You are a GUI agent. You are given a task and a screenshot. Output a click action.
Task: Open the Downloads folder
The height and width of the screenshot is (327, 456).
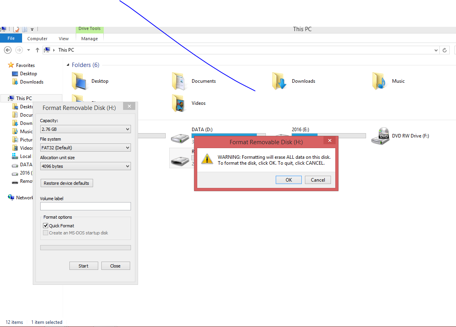304,81
